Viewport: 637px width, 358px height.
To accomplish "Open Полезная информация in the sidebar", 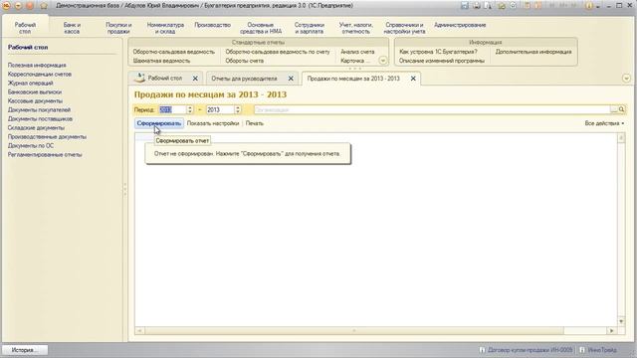I will (37, 65).
